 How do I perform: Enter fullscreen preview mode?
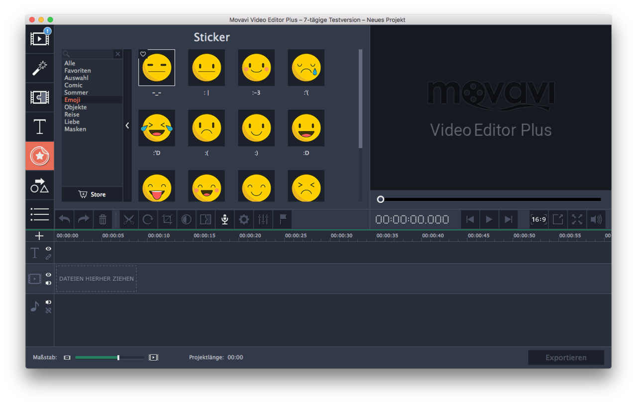577,219
